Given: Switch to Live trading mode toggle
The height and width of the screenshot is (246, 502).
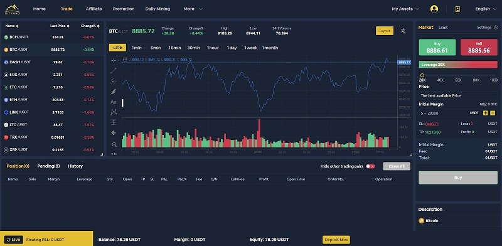Looking at the screenshot, I should coord(13,240).
